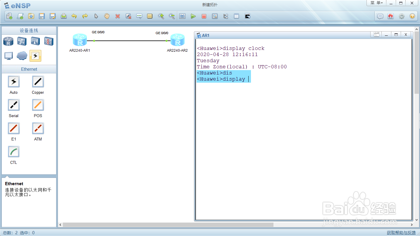Click the data capture toolbar icon
420x236 pixels.
coord(215,16)
